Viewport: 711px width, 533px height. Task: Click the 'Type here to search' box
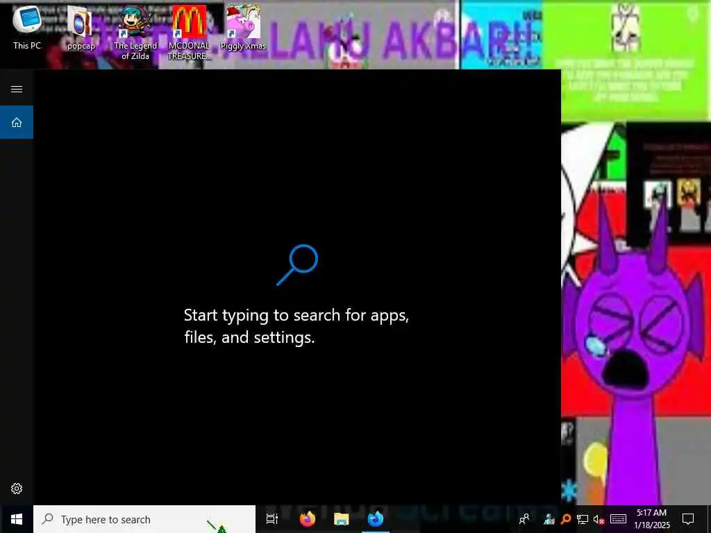[x=144, y=519]
